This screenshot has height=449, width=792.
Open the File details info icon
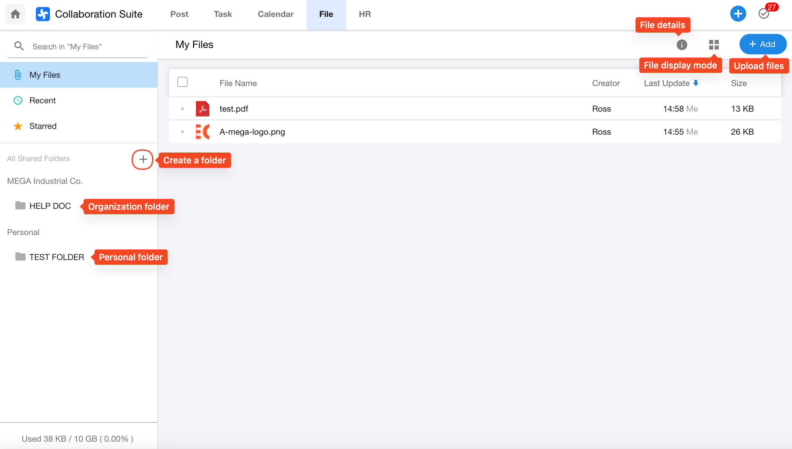point(682,44)
